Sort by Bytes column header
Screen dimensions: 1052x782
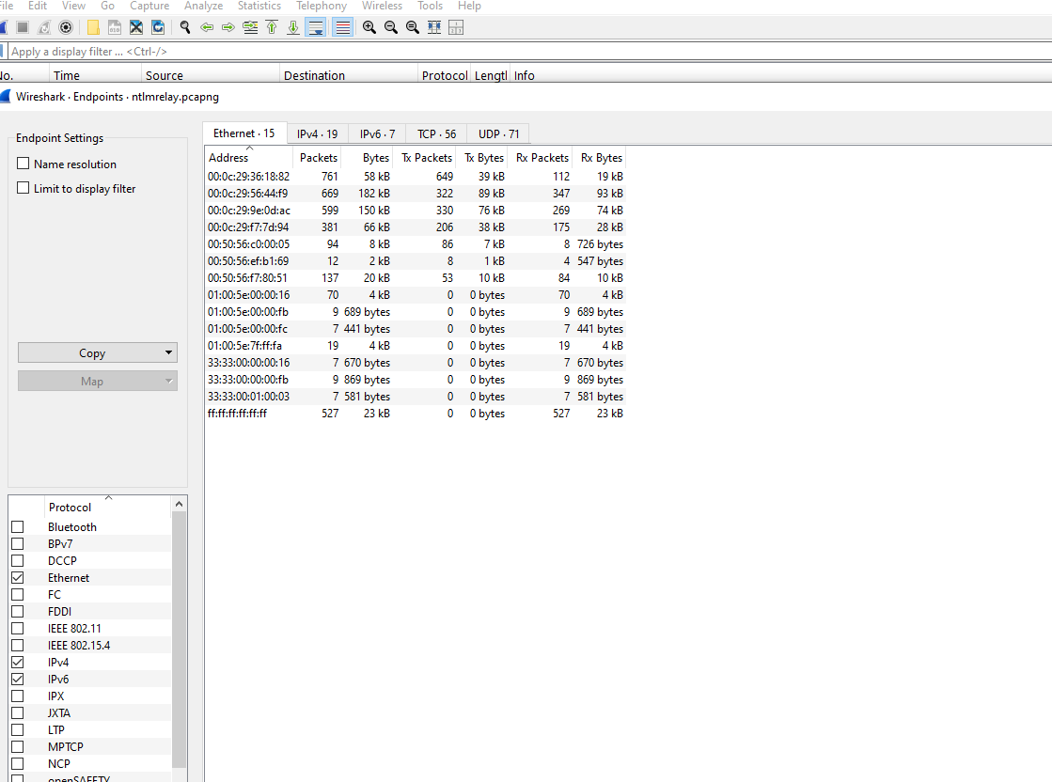[367, 158]
